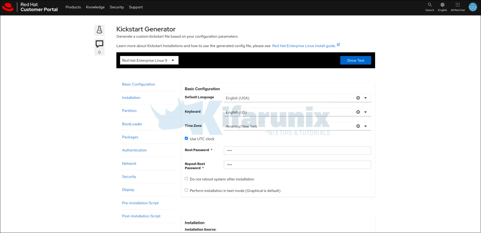
Task: Clear the Time Zone selection
Action: tap(358, 126)
